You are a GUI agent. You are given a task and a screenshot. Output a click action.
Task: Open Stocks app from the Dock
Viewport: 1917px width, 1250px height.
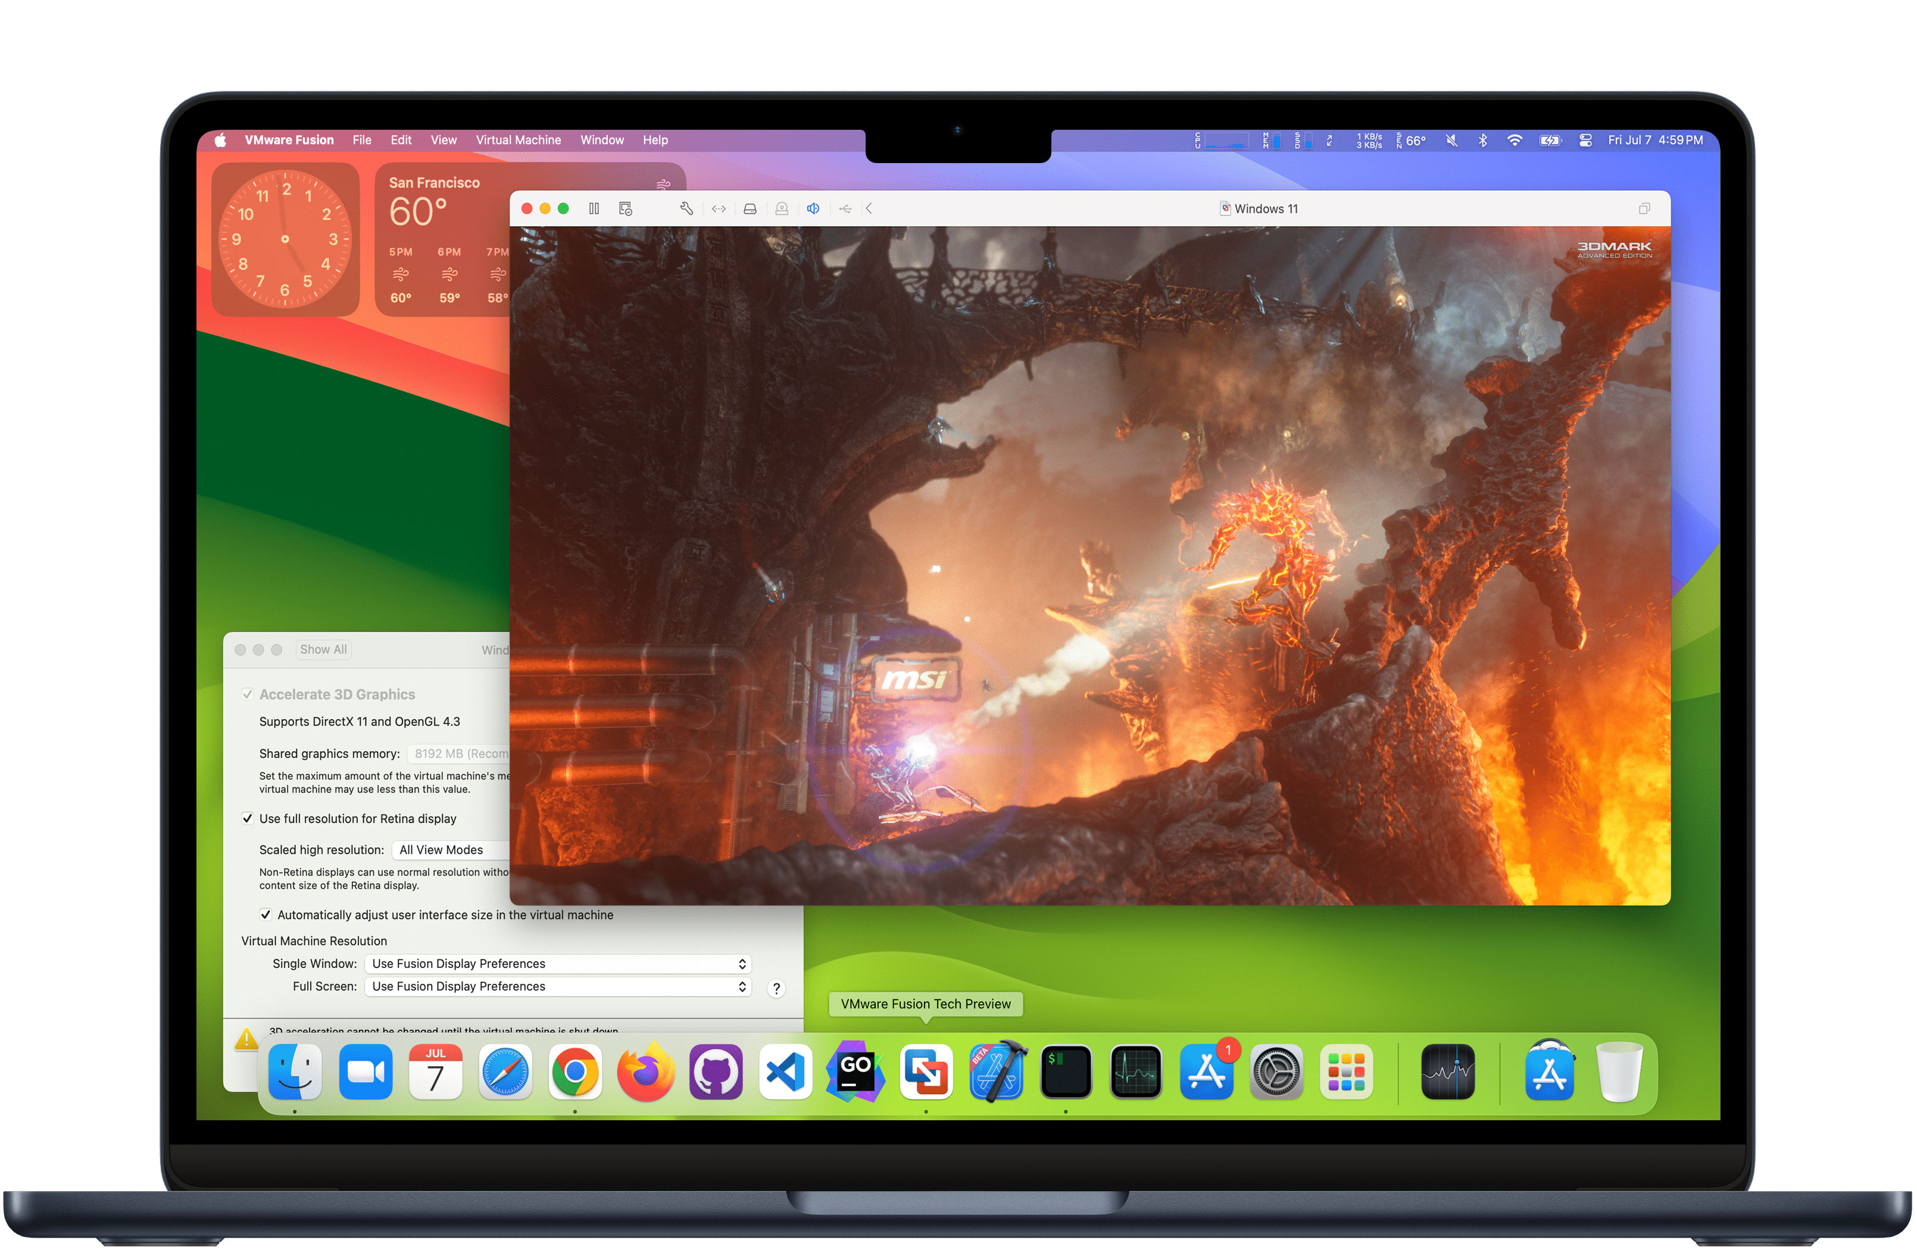pyautogui.click(x=1448, y=1072)
